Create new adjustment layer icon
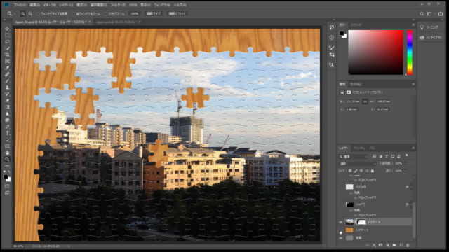 coord(387,245)
